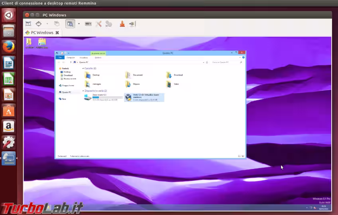Open Remmina preferences crossed-tools icon
Viewport: 338px width, 215px height.
[98, 24]
